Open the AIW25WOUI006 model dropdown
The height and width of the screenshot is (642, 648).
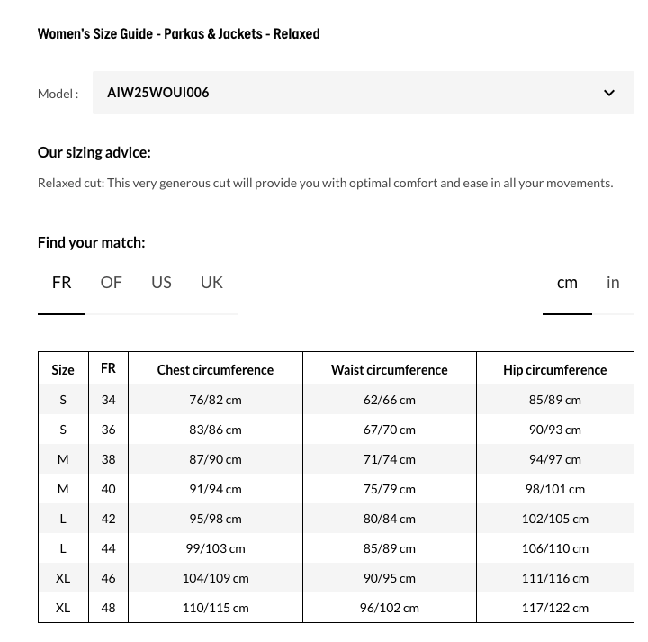pyautogui.click(x=363, y=93)
